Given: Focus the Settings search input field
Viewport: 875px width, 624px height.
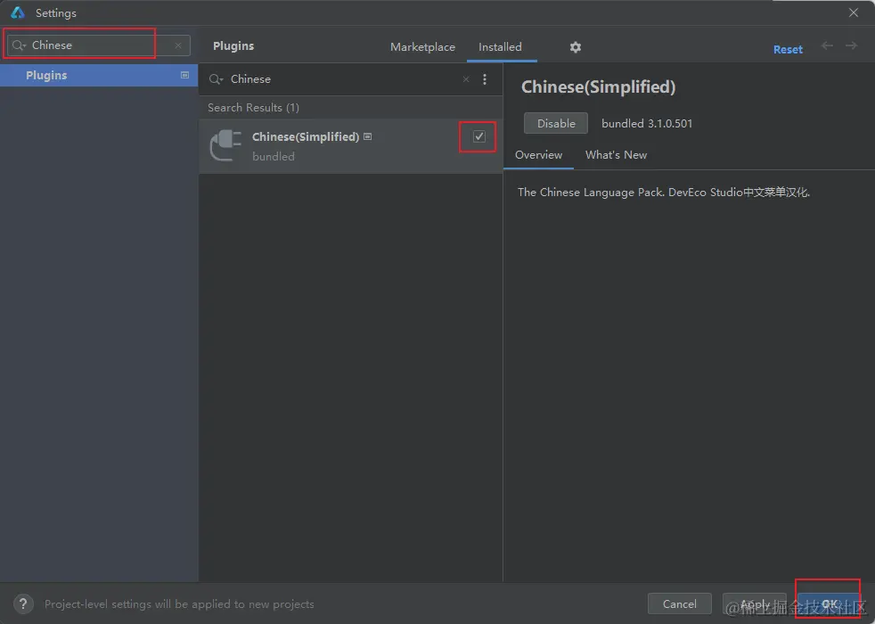Looking at the screenshot, I should coord(101,45).
